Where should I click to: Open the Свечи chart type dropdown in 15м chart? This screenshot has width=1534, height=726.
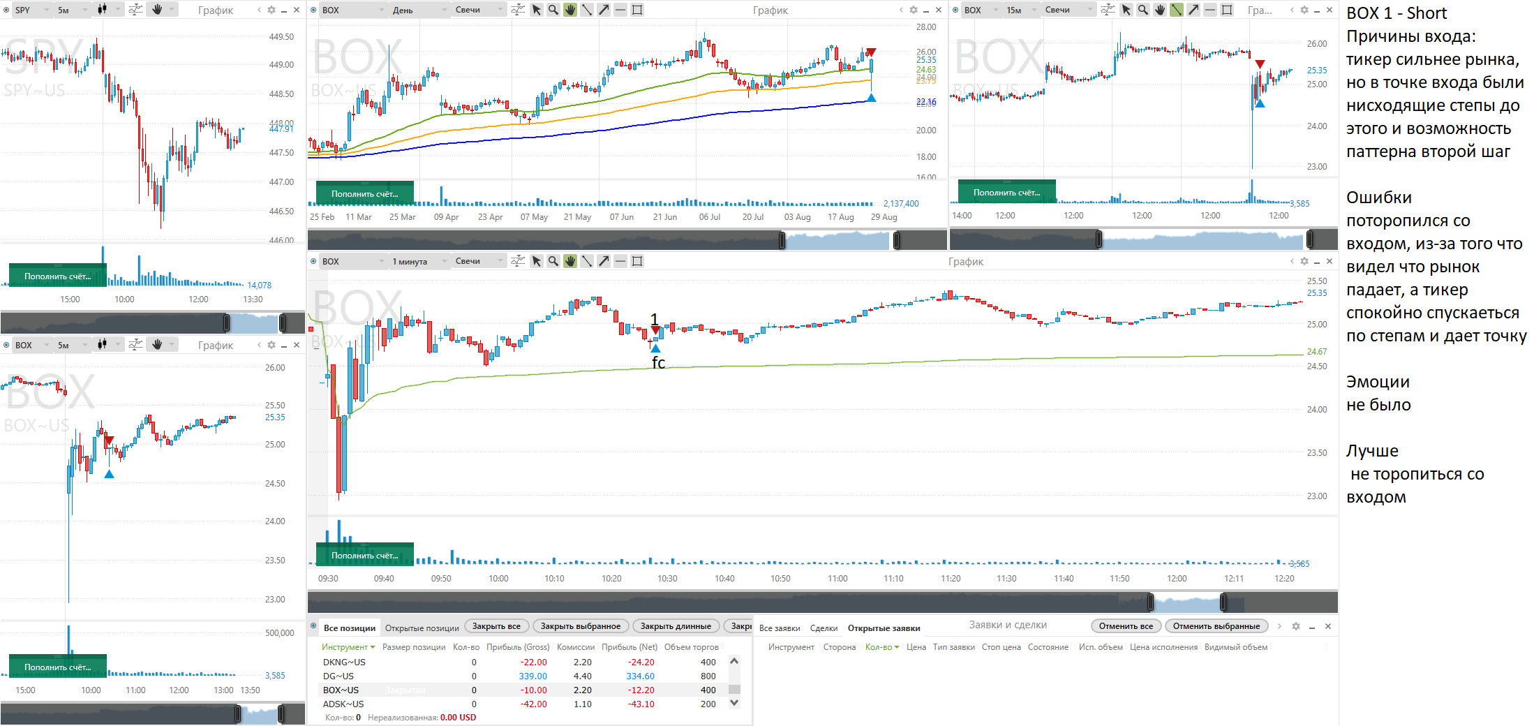1068,10
